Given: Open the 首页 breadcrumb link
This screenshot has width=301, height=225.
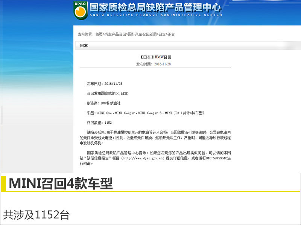Looking at the screenshot, I should click(99, 34).
